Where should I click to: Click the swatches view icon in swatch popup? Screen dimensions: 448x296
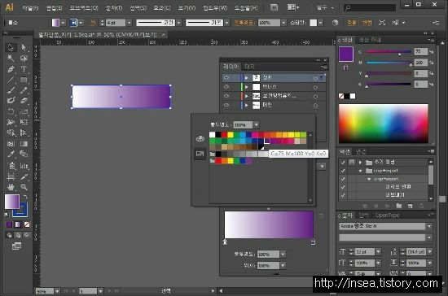pyautogui.click(x=200, y=154)
